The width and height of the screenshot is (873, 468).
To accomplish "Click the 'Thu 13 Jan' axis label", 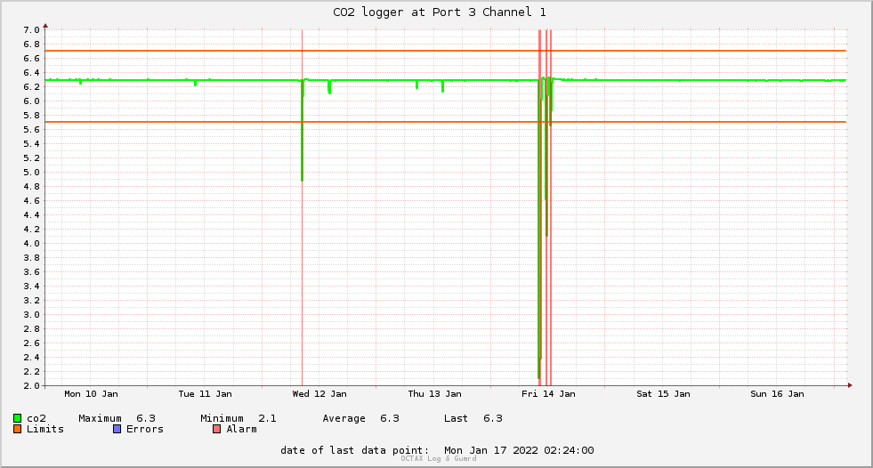I will click(x=435, y=394).
